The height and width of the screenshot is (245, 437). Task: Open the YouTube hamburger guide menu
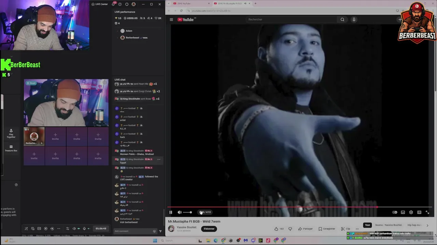[x=171, y=19]
